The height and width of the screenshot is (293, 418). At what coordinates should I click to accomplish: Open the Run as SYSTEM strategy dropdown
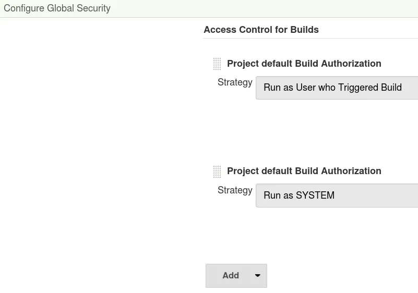click(x=337, y=196)
